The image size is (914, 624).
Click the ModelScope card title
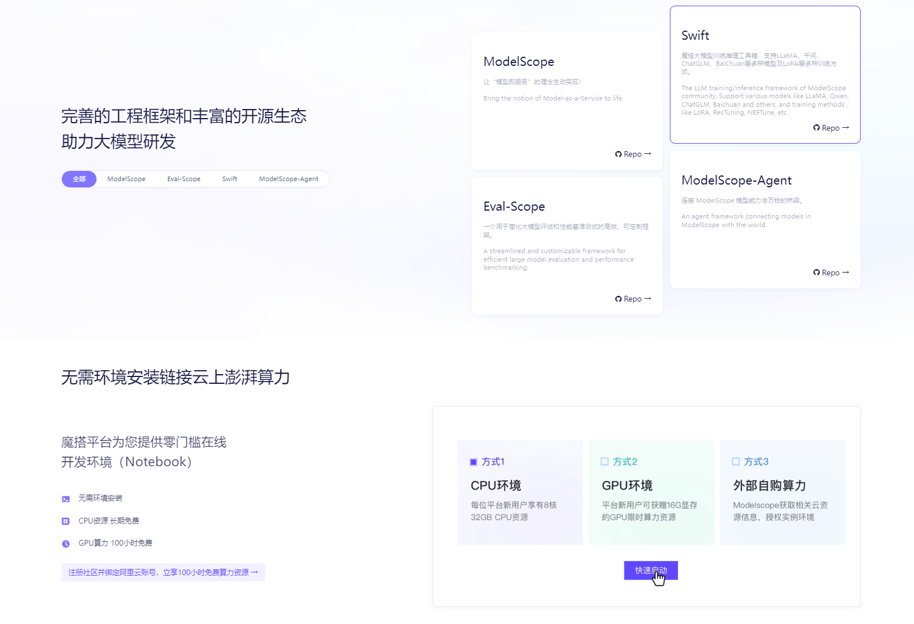pos(519,61)
